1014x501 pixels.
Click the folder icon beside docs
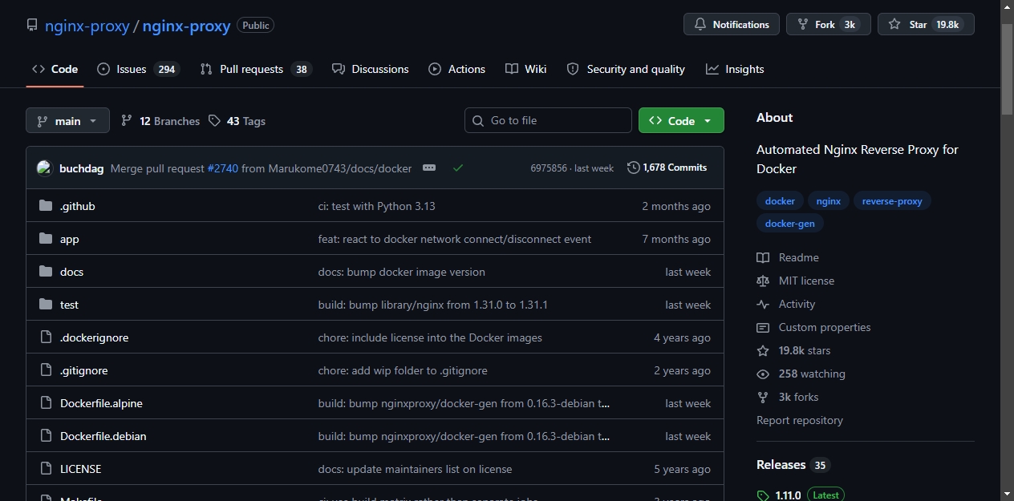pos(46,272)
